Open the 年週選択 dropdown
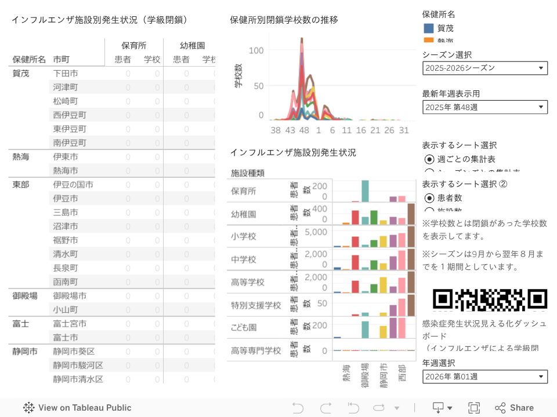 485,376
